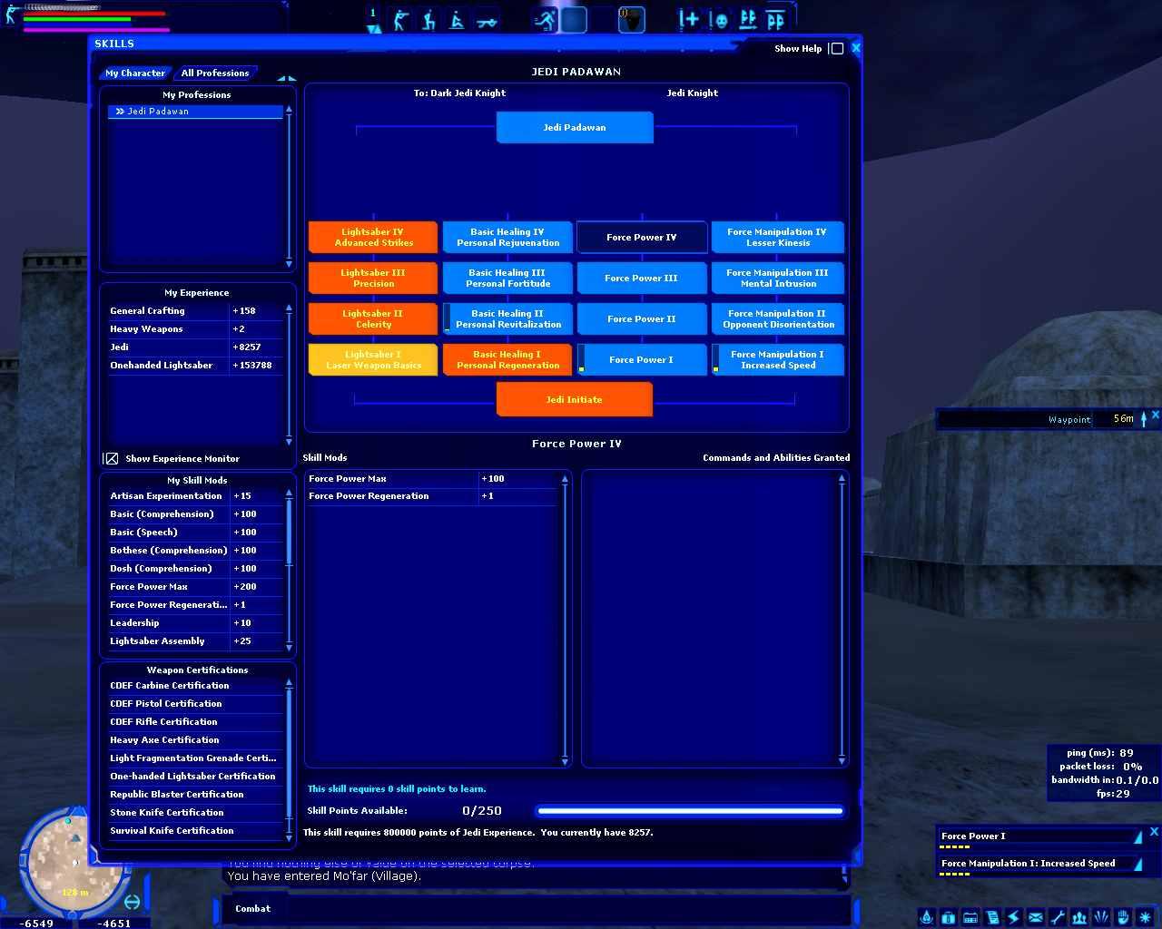Click the Jedi Padawan master skill box
Viewport: 1162px width, 929px height.
[x=575, y=127]
